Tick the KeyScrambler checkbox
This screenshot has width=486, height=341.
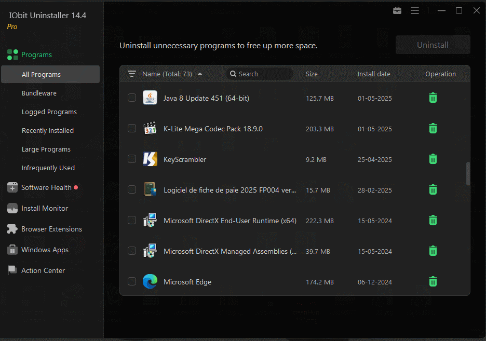132,159
